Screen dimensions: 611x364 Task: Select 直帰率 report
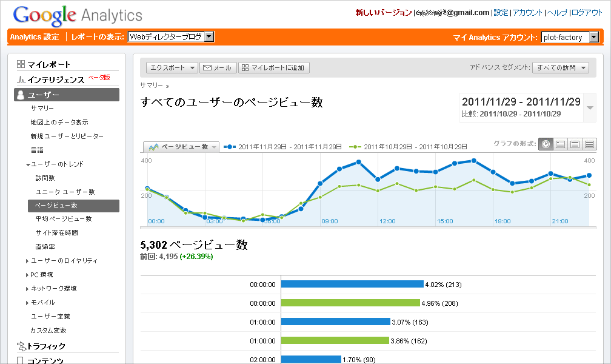[x=45, y=246]
